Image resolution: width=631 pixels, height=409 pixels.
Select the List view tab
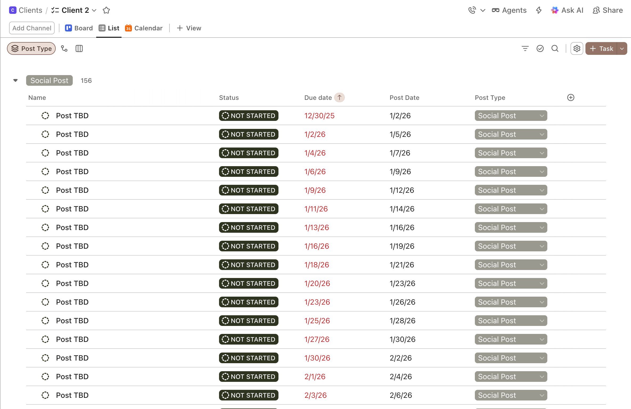tap(109, 28)
